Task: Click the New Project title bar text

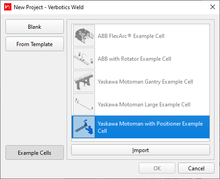Action: [x=48, y=7]
